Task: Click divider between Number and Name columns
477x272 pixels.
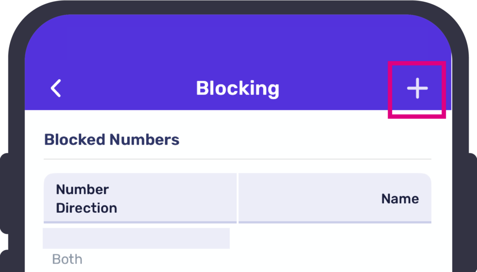Action: 238,198
